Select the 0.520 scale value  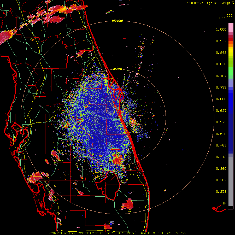pyautogui.click(x=221, y=134)
